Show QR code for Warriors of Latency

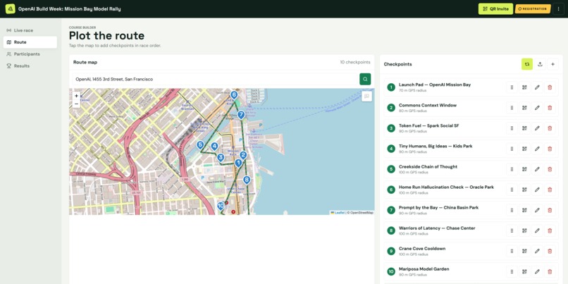coord(524,230)
